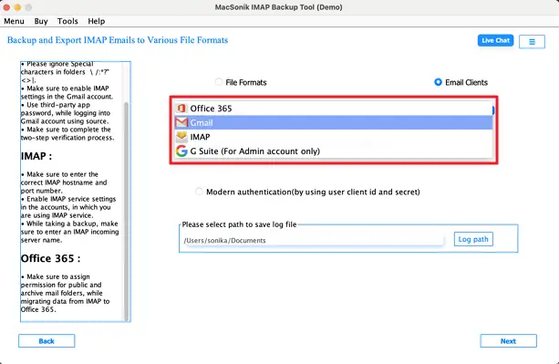
Task: Click the Google G Suite icon
Action: (x=181, y=151)
